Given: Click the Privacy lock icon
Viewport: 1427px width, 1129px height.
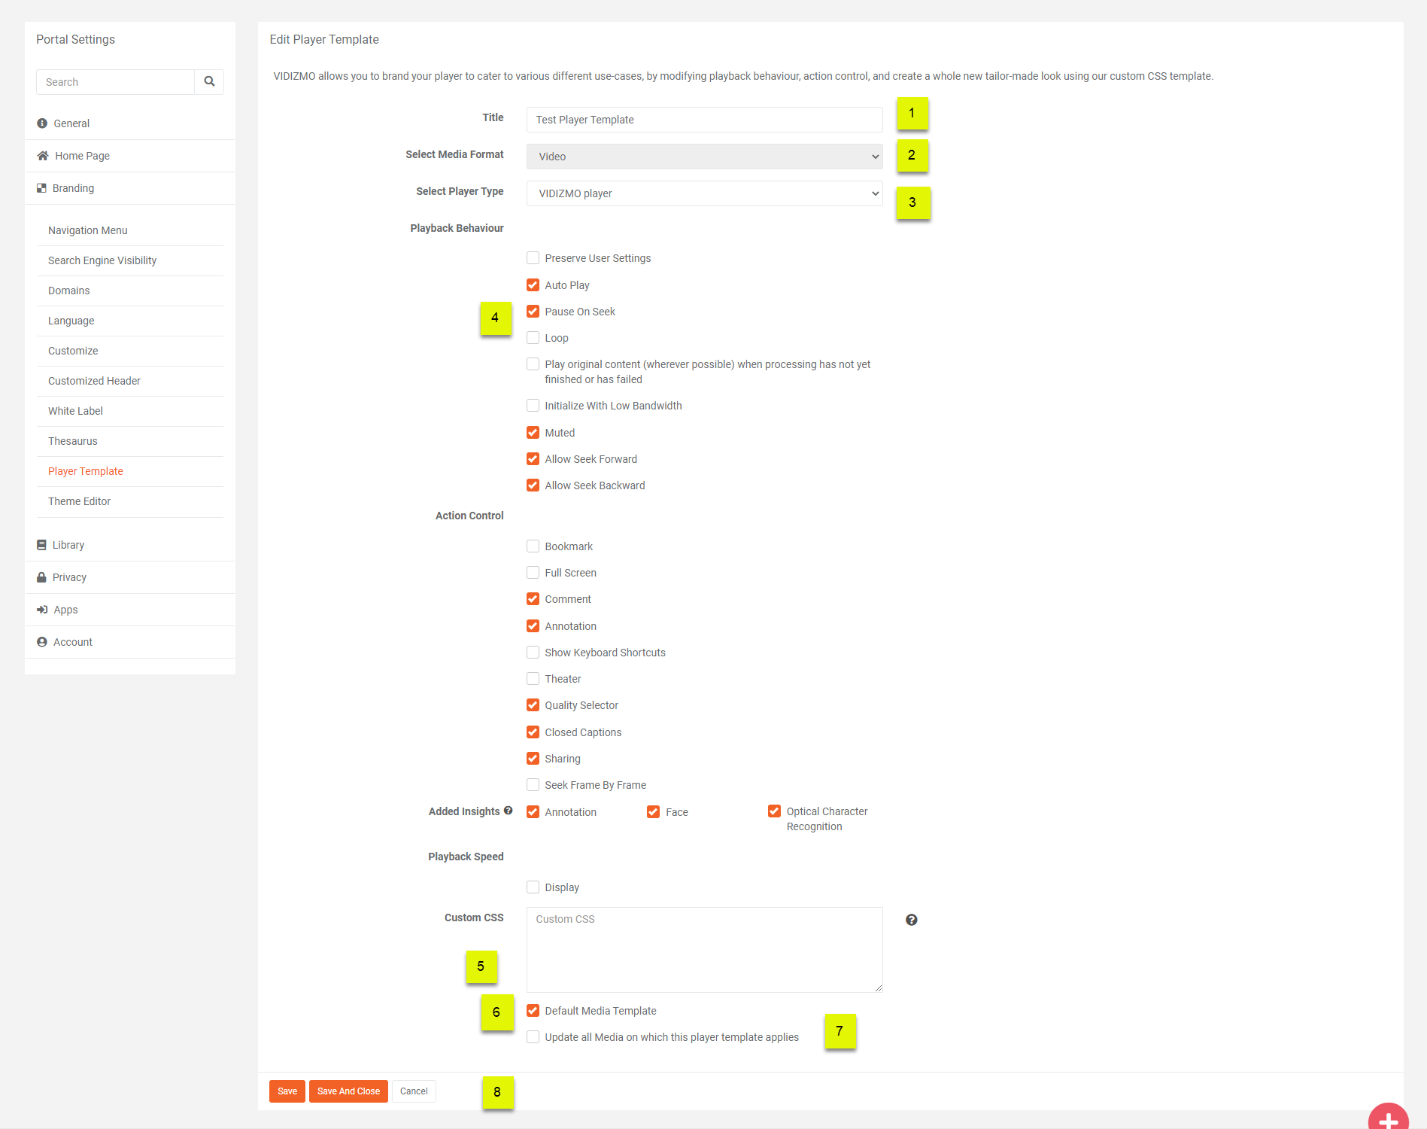Looking at the screenshot, I should pos(42,577).
